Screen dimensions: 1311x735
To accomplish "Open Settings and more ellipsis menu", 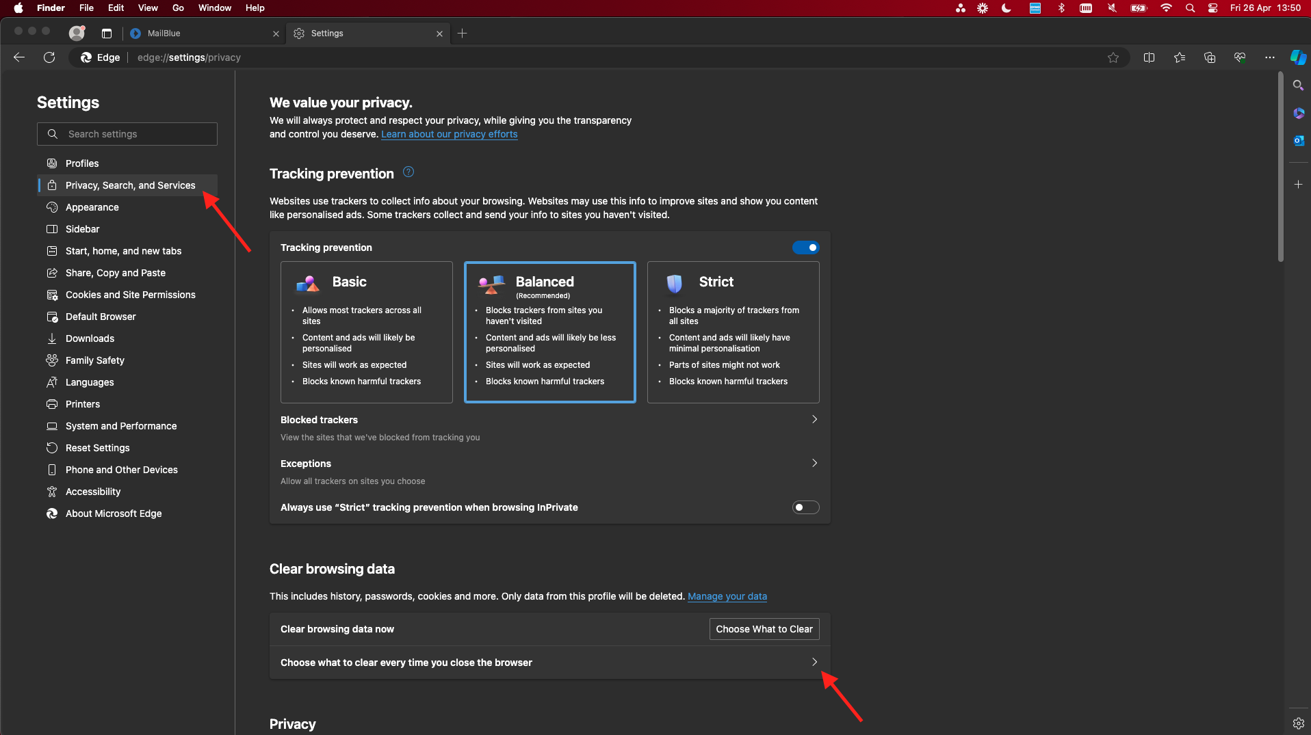I will click(1270, 57).
